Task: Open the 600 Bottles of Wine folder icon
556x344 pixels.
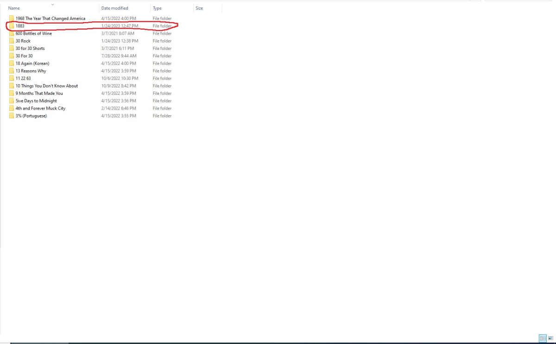Action: pos(12,33)
